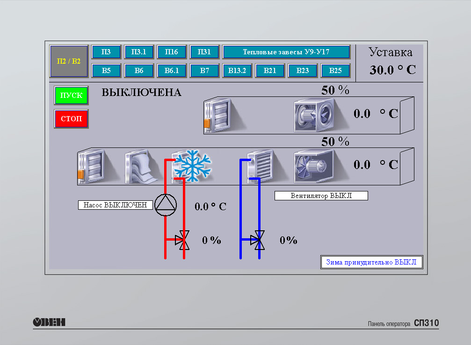Screen dimensions: 471x345
Task: Open the 'Тепловые завесы У9-У17' screen
Action: [x=286, y=52]
